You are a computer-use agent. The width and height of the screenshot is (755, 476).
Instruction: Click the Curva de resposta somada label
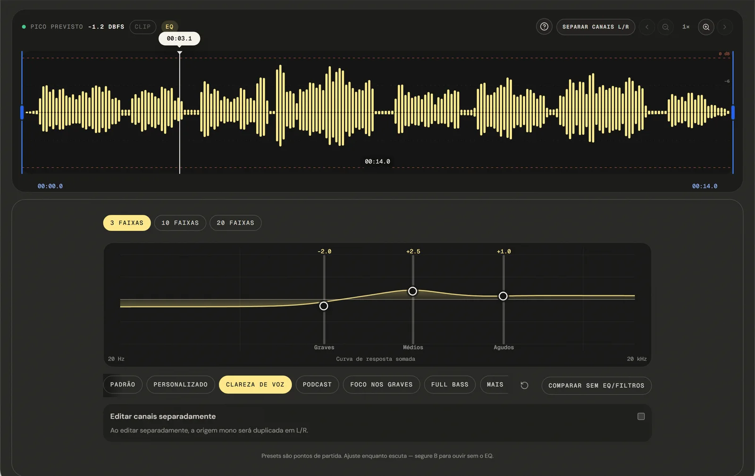(376, 359)
